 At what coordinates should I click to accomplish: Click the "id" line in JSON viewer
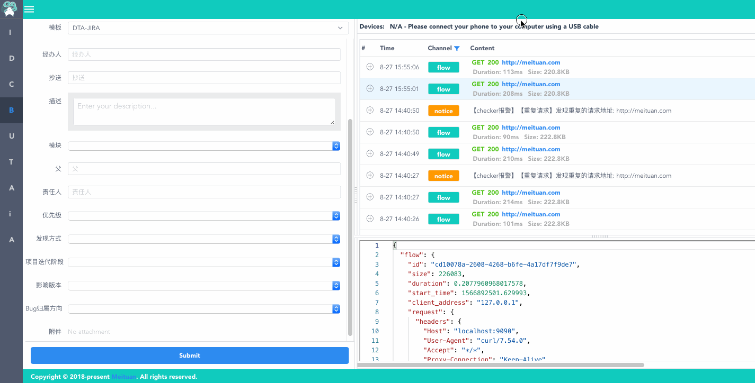[493, 265]
